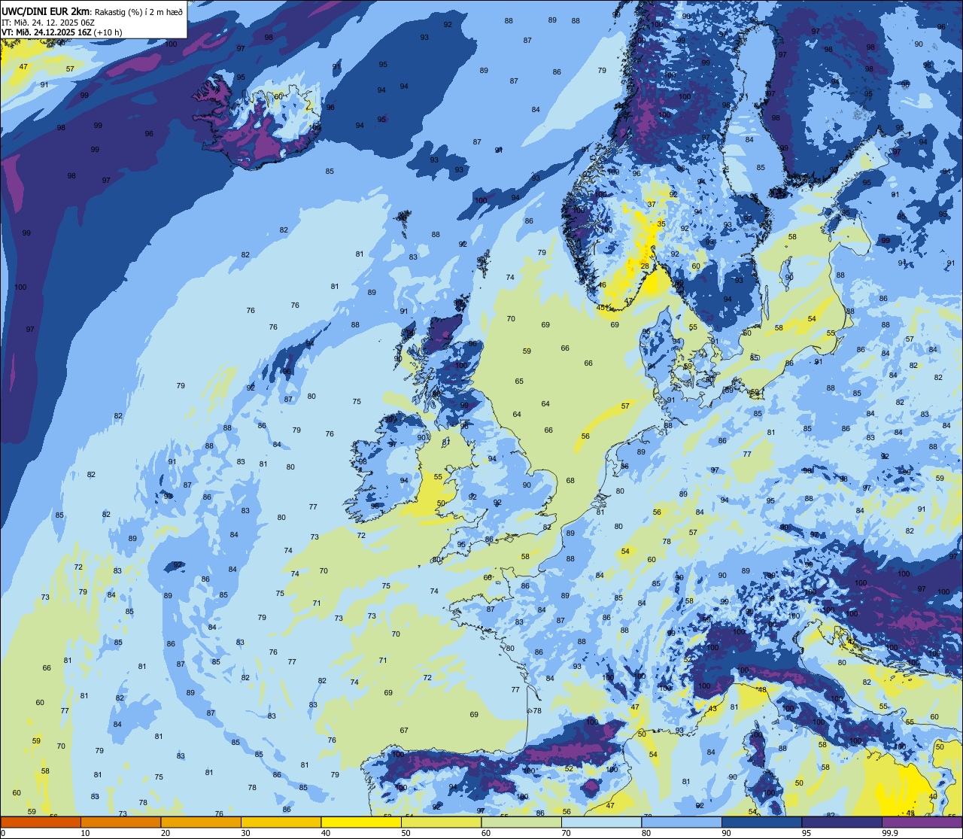963x839 pixels.
Task: Click the humidity value 65 in the North Sea
Action: [519, 382]
